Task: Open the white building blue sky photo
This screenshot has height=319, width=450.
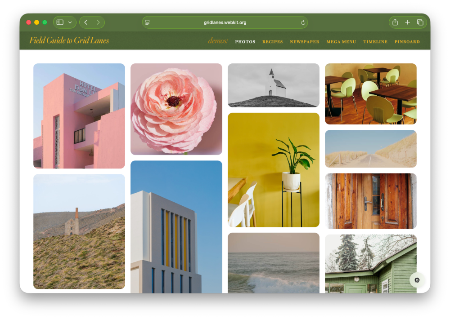Action: click(x=176, y=227)
